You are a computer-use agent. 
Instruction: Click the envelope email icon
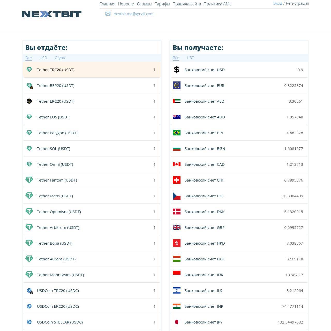[108, 14]
